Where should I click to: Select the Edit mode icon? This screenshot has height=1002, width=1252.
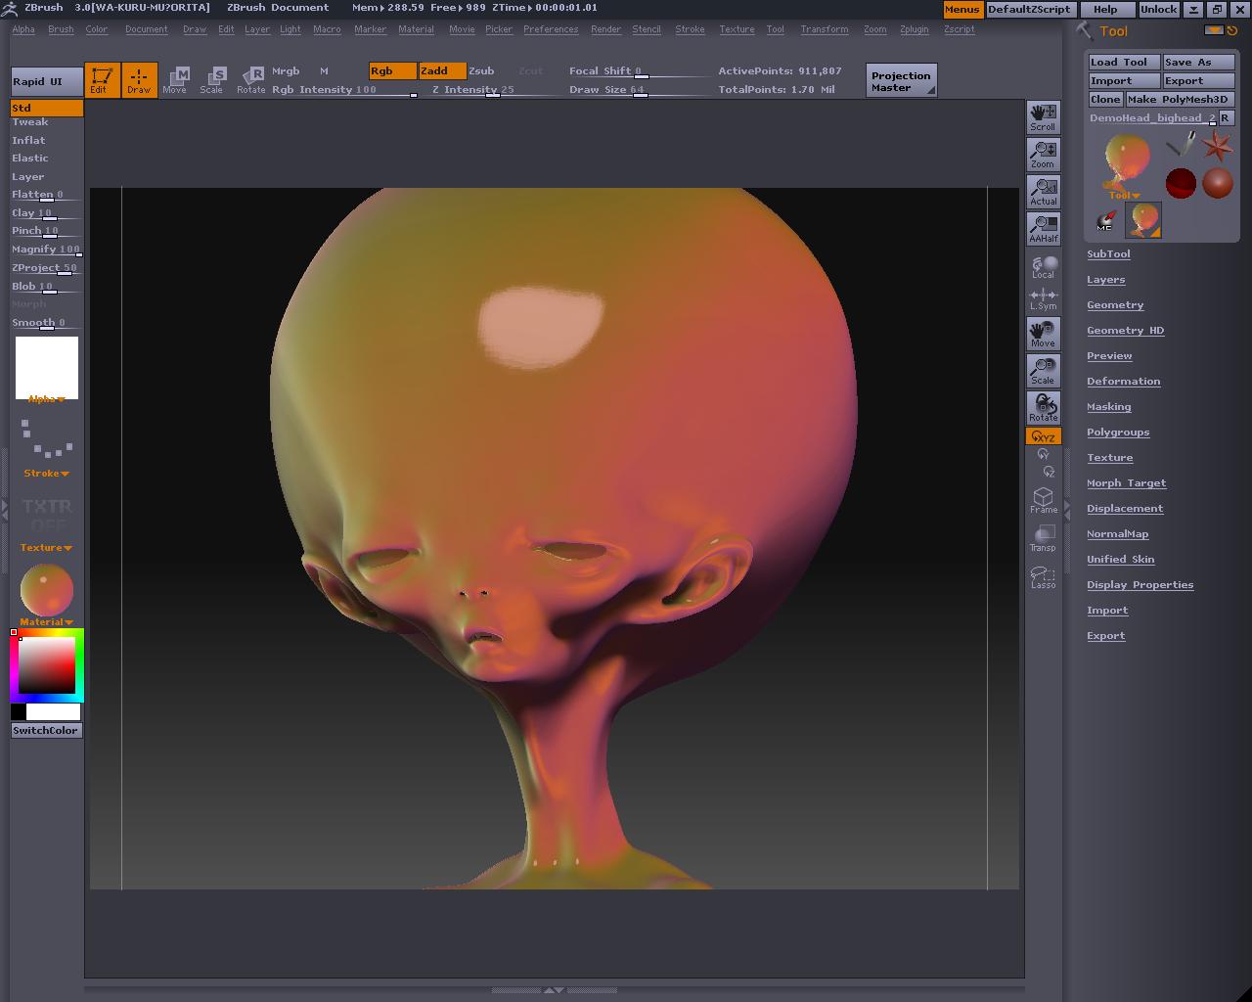[x=102, y=79]
